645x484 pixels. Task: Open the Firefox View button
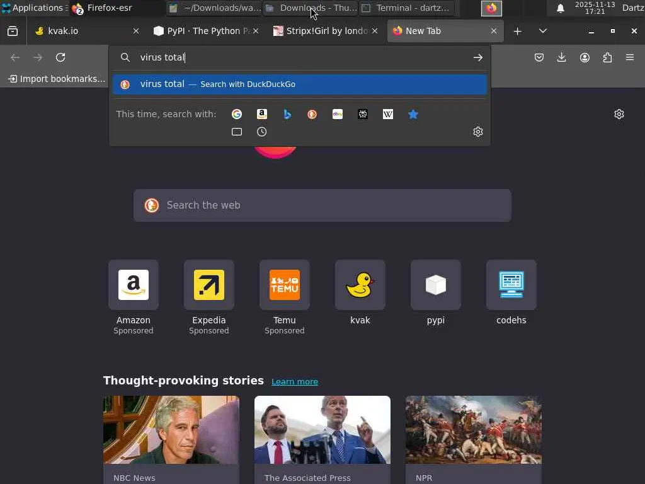13,32
